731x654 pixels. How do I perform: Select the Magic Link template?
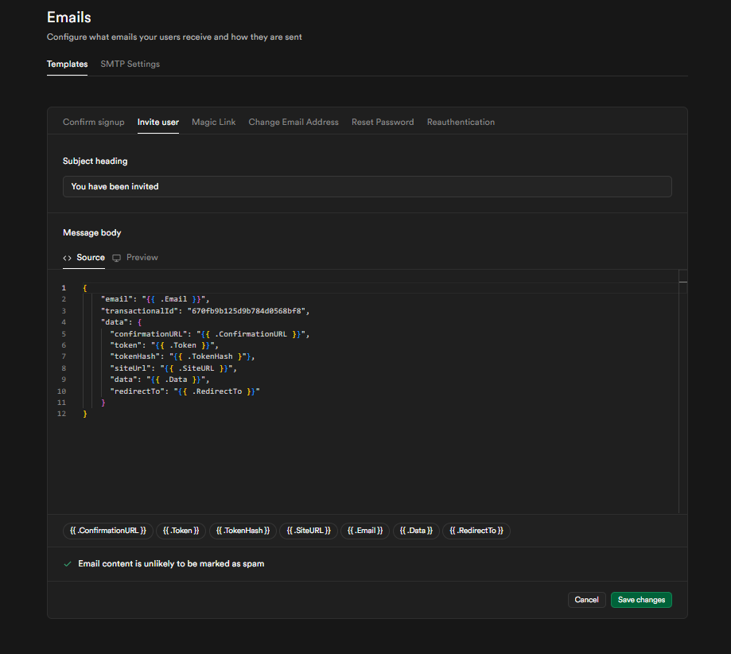click(213, 122)
